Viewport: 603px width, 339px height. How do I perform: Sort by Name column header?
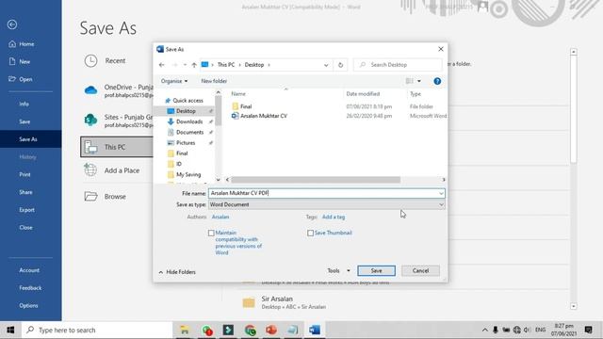click(x=238, y=94)
